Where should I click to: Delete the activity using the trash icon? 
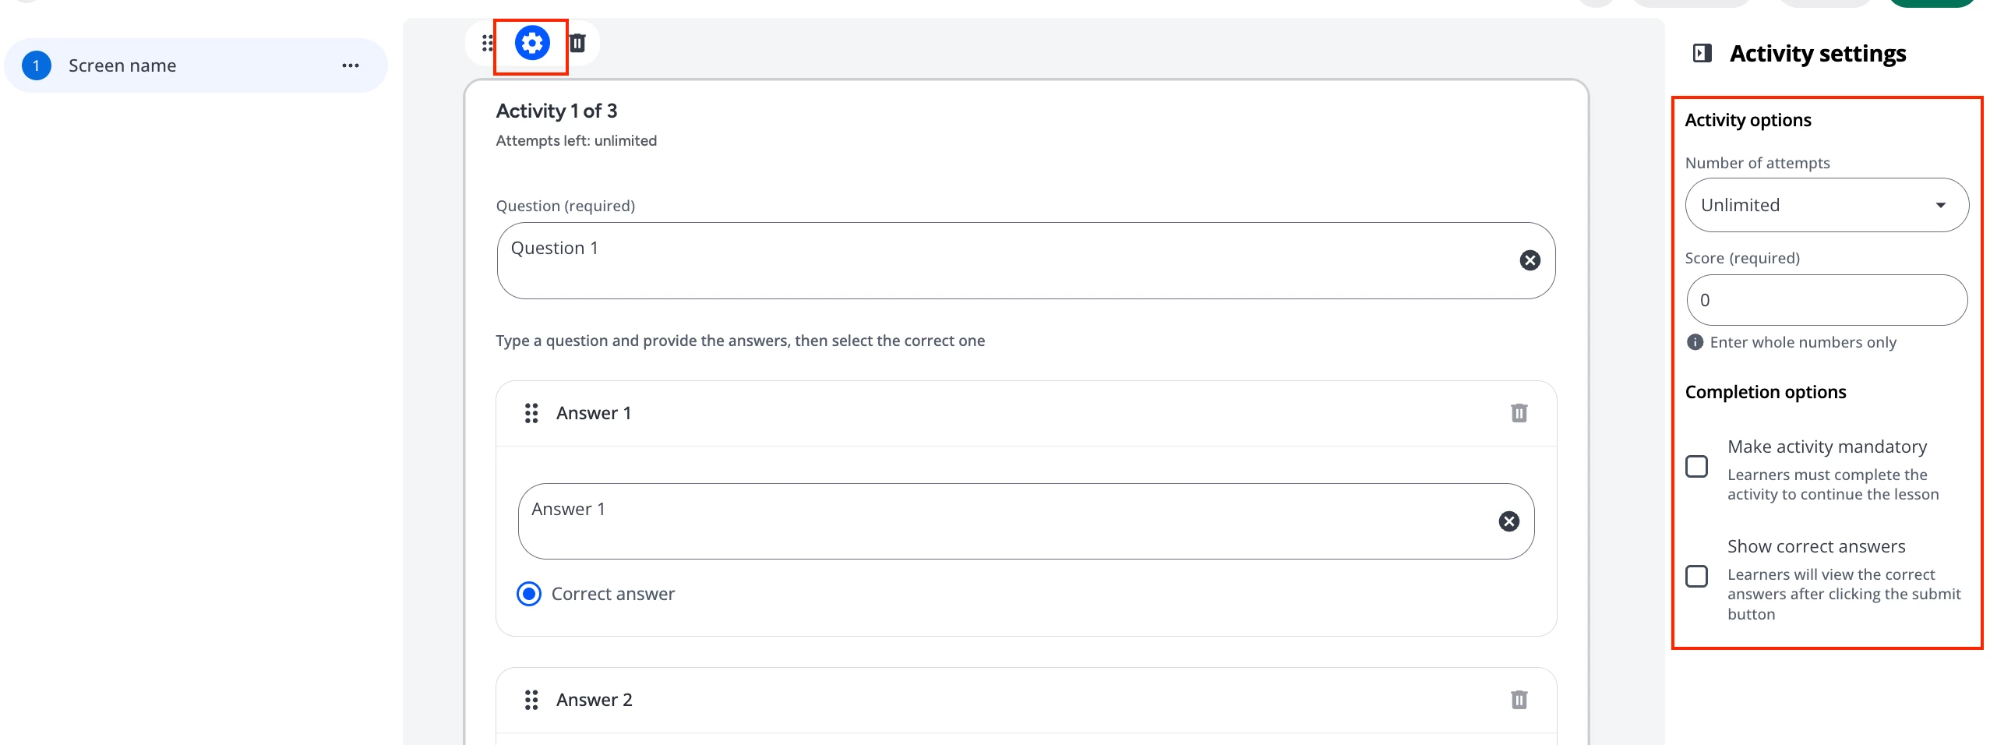[577, 43]
